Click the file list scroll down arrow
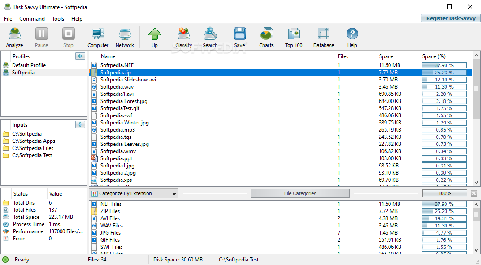The image size is (481, 265). coord(476,183)
